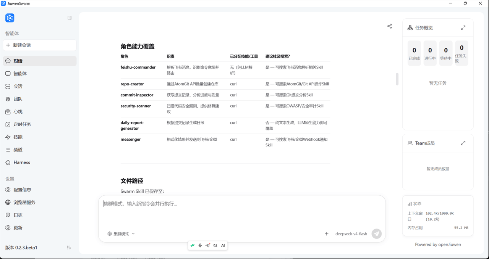
Task: Click the 对话 chat bubble icon
Action: click(8, 61)
